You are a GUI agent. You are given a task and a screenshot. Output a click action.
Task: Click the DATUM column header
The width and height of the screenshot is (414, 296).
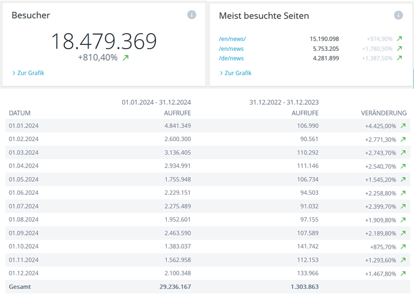[19, 112]
